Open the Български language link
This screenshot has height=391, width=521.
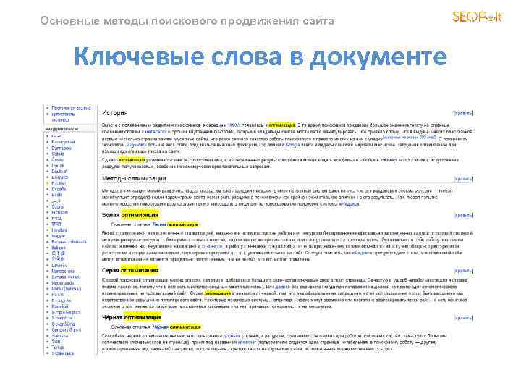pos(62,148)
